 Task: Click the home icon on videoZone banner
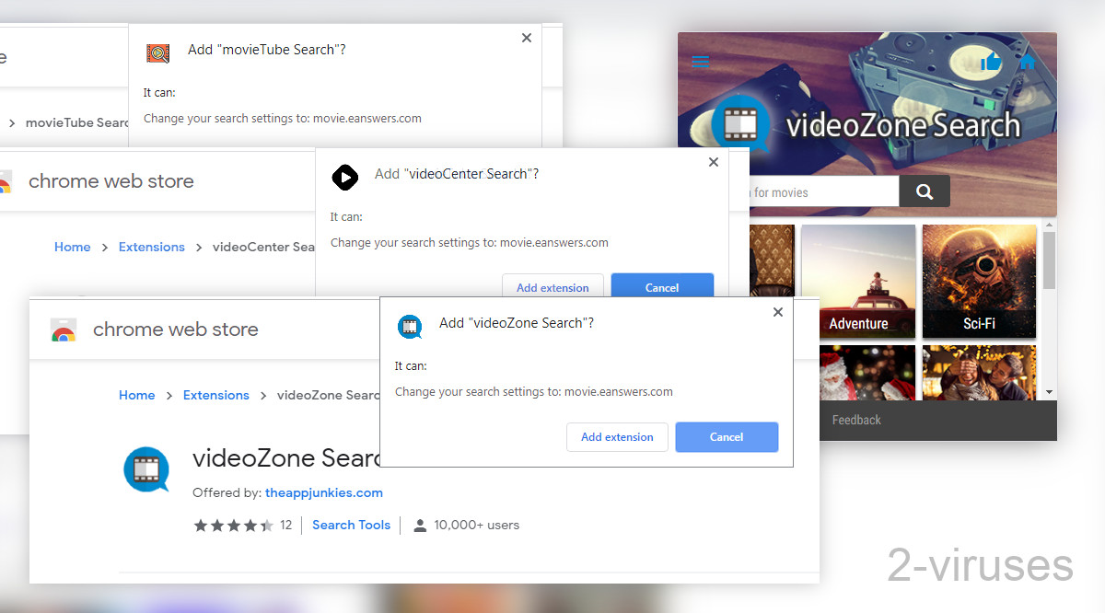click(x=1027, y=61)
